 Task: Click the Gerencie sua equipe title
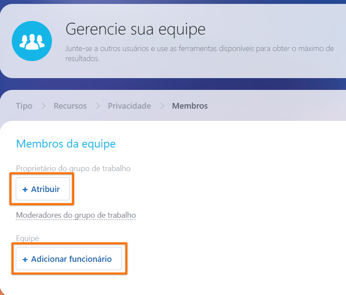coord(136,29)
